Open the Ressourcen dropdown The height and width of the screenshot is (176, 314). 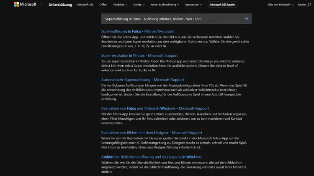(194, 5)
